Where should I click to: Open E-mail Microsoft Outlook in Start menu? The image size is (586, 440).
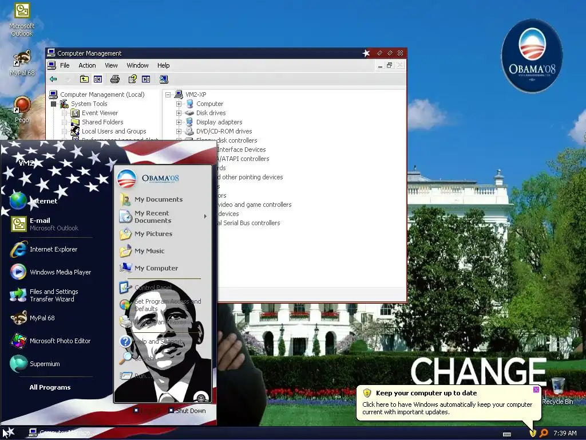click(x=45, y=224)
